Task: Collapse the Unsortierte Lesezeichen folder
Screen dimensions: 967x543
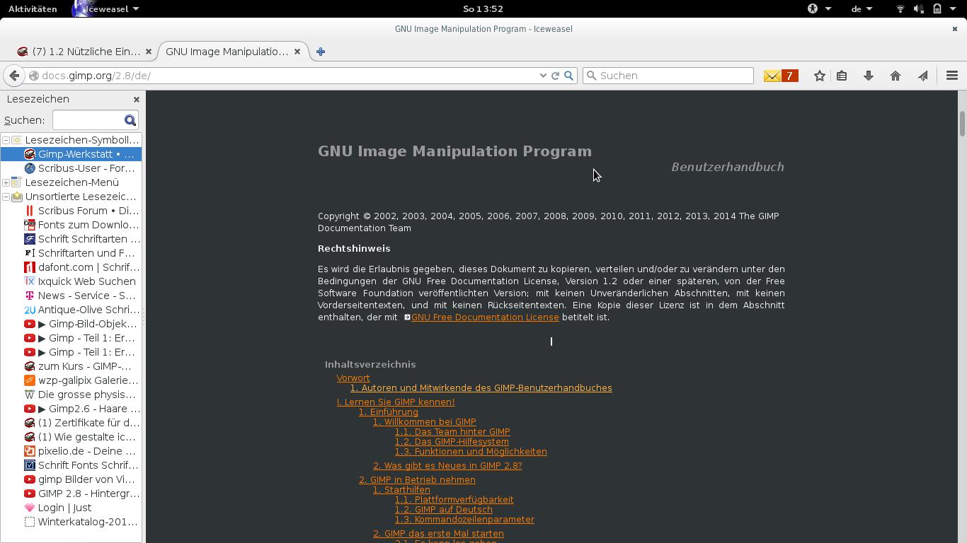Action: click(6, 197)
